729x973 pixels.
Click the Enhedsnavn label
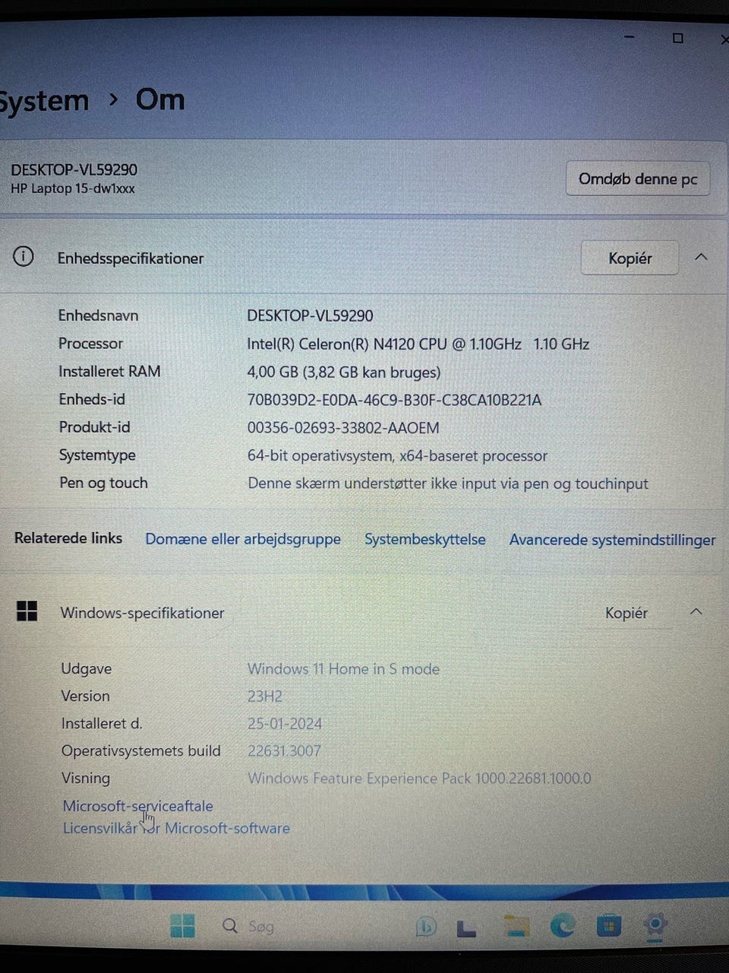98,315
